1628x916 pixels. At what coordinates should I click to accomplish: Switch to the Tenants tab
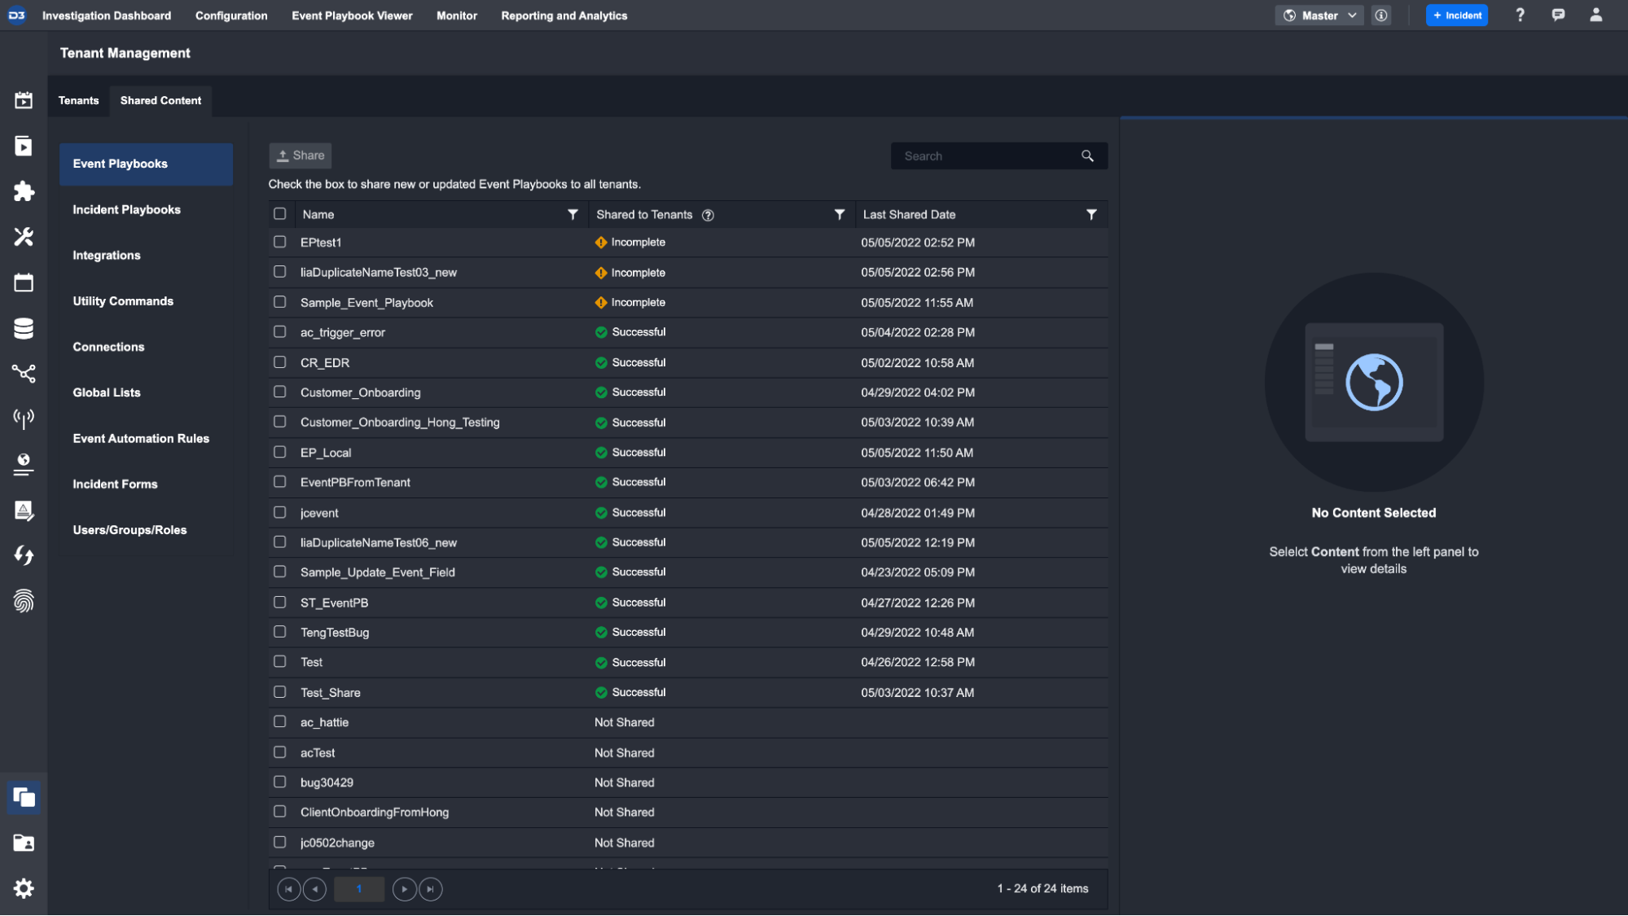(x=78, y=100)
